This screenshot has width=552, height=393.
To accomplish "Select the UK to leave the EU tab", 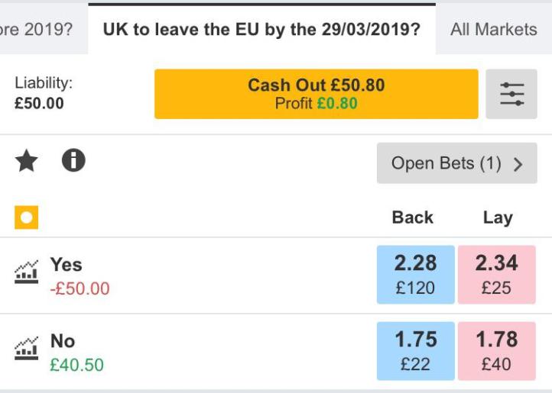I will (x=261, y=30).
